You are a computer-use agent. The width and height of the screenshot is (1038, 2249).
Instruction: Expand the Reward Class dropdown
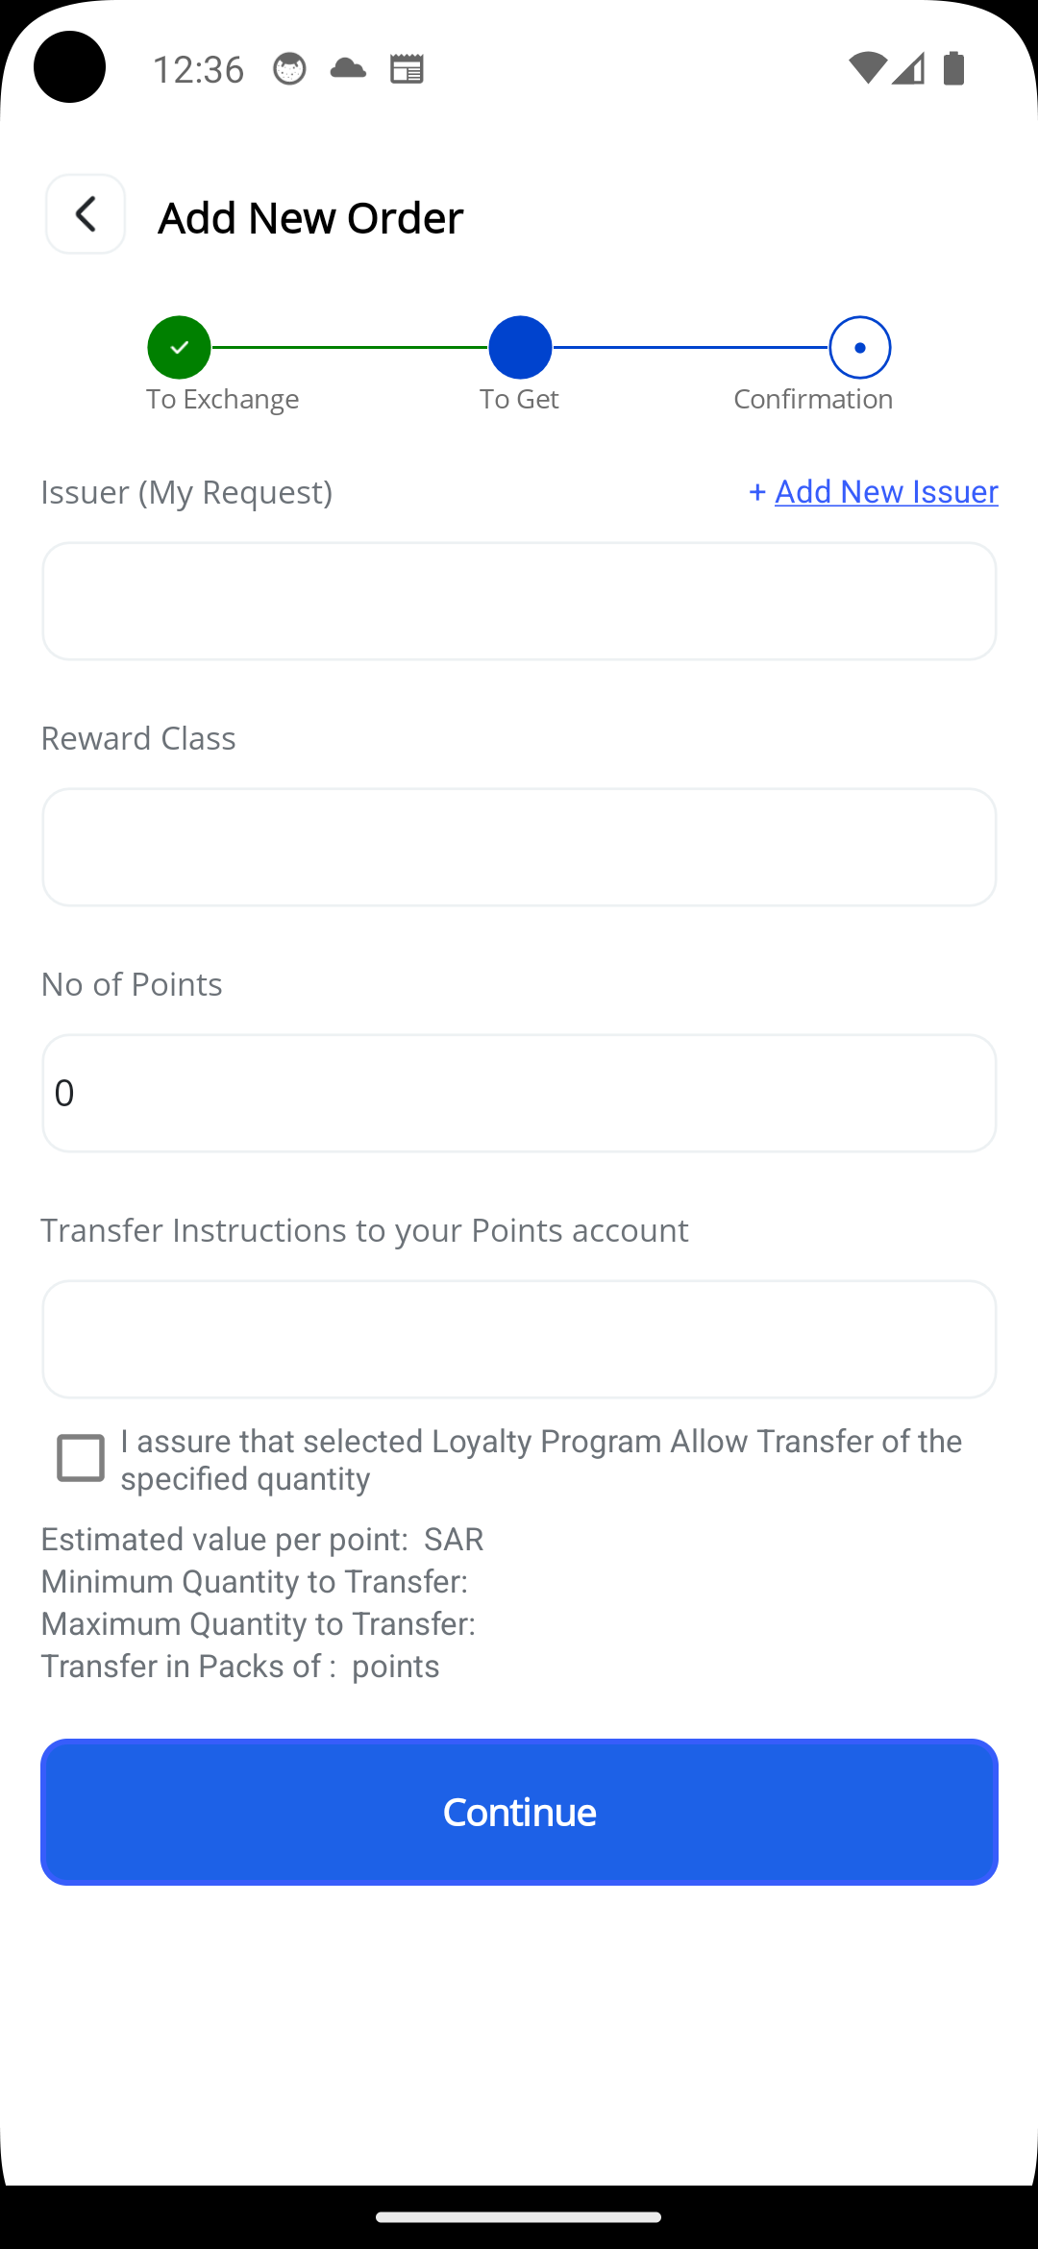(519, 848)
